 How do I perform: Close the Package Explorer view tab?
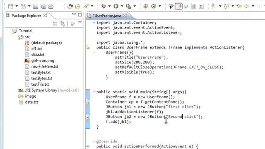(45, 15)
